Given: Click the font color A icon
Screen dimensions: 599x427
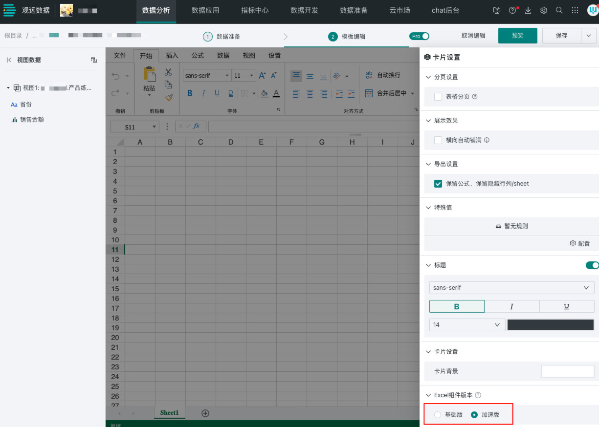Looking at the screenshot, I should coord(276,93).
